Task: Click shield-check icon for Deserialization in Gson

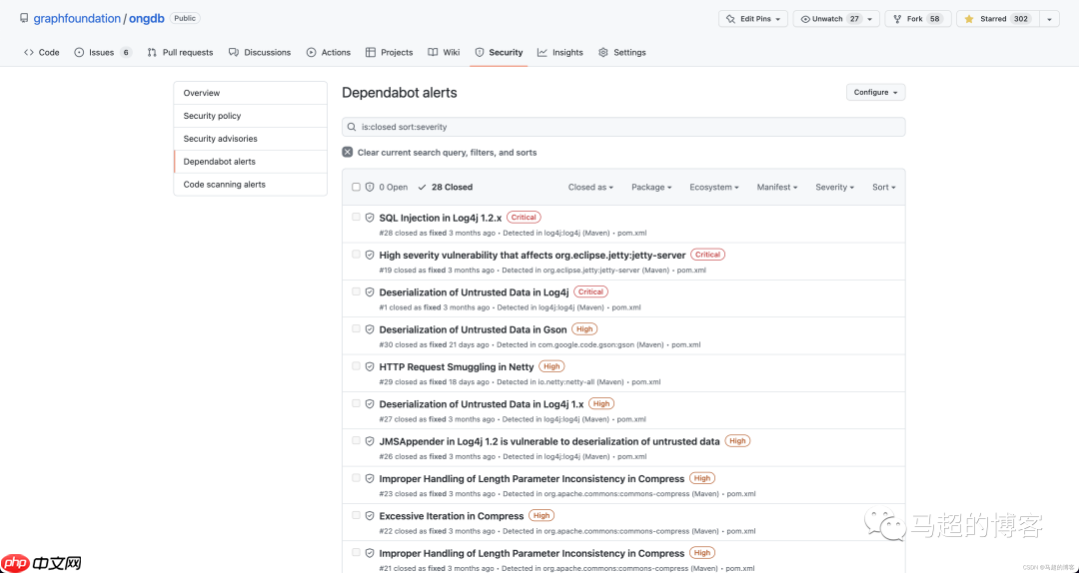Action: [370, 329]
